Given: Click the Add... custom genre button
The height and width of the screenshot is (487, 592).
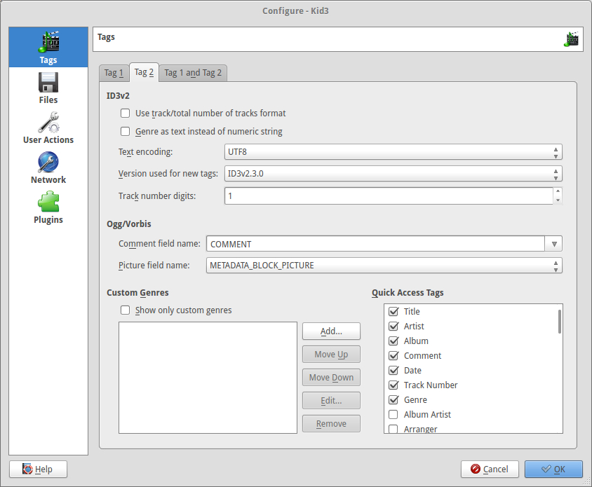Looking at the screenshot, I should point(331,331).
